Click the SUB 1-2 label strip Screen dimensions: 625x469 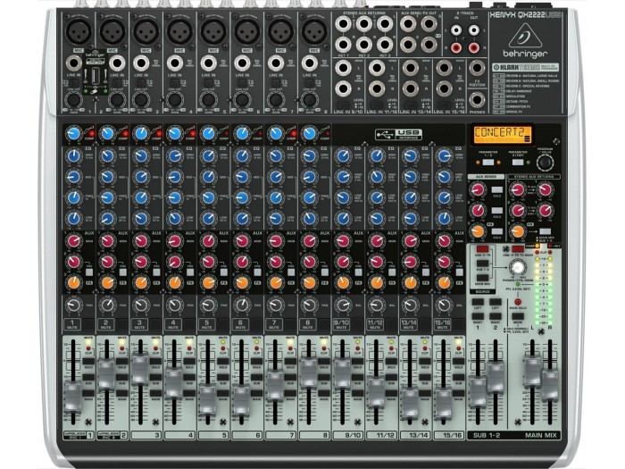click(488, 435)
